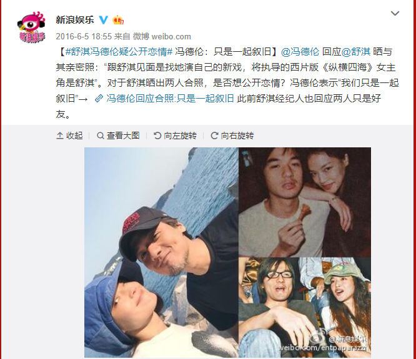The width and height of the screenshot is (416, 359).
Task: Open the 微博 weibo.com source link
Action: 162,36
